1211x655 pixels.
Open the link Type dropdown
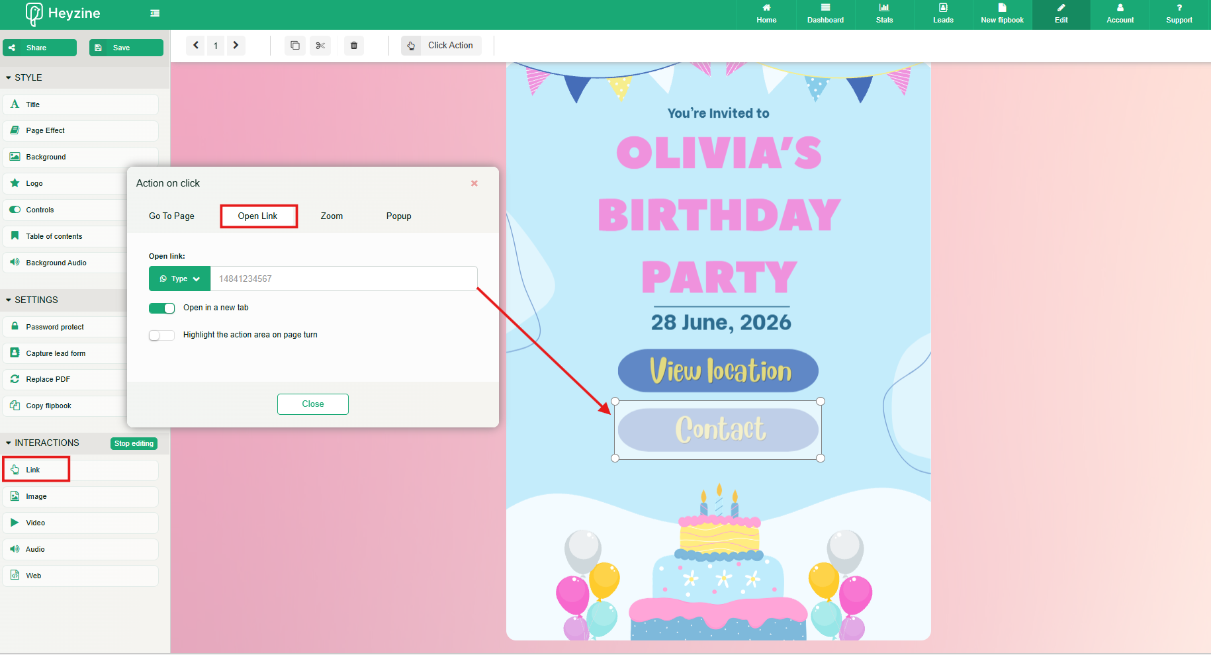pyautogui.click(x=179, y=279)
